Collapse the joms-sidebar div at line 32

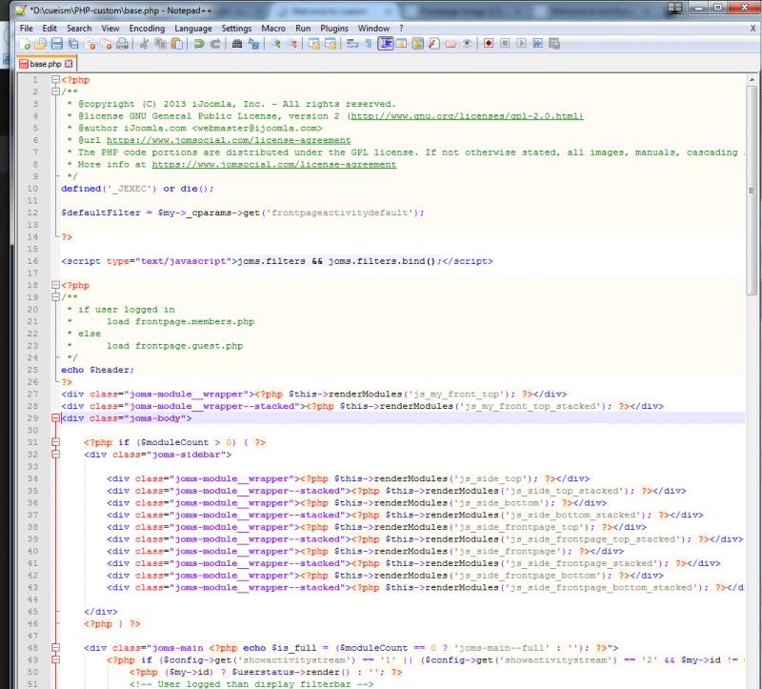55,455
